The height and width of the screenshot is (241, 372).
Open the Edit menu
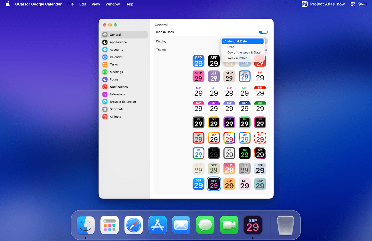click(x=83, y=4)
